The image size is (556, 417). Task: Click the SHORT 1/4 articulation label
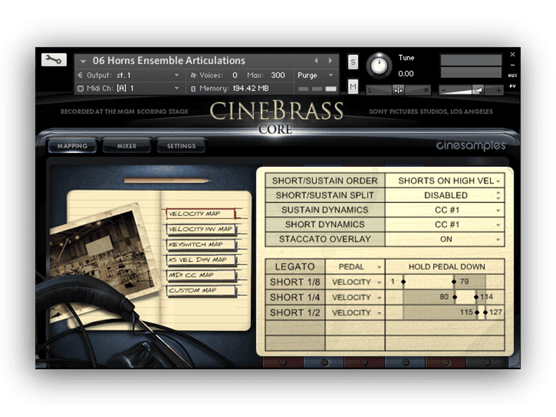click(x=295, y=297)
